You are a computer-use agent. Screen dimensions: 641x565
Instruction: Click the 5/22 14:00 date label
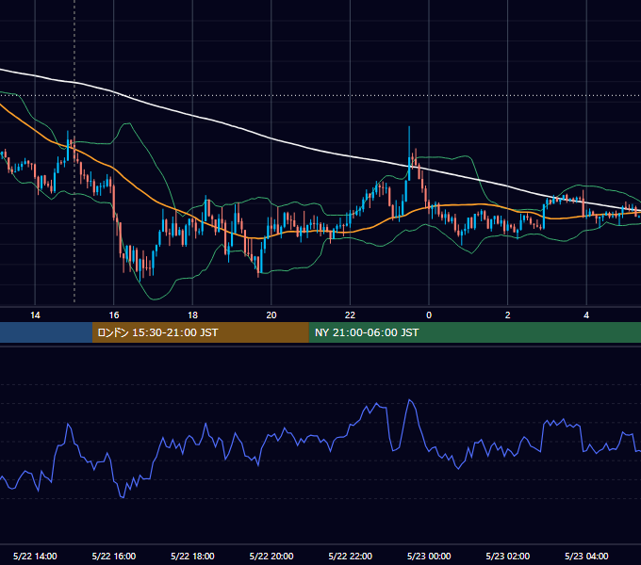coord(35,556)
